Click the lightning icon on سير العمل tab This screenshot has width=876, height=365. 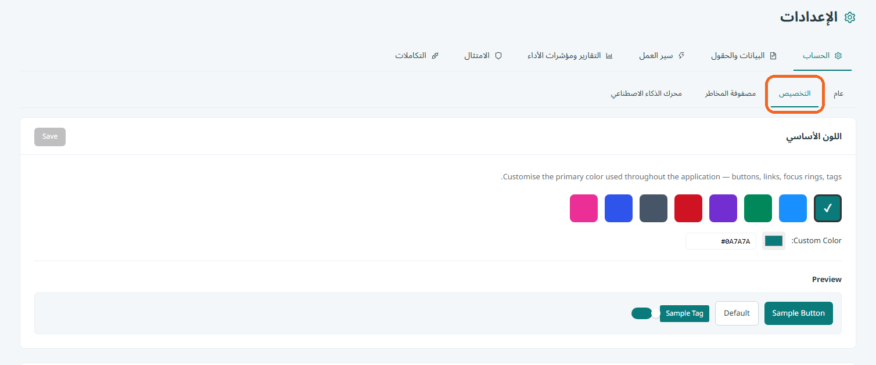[681, 56]
